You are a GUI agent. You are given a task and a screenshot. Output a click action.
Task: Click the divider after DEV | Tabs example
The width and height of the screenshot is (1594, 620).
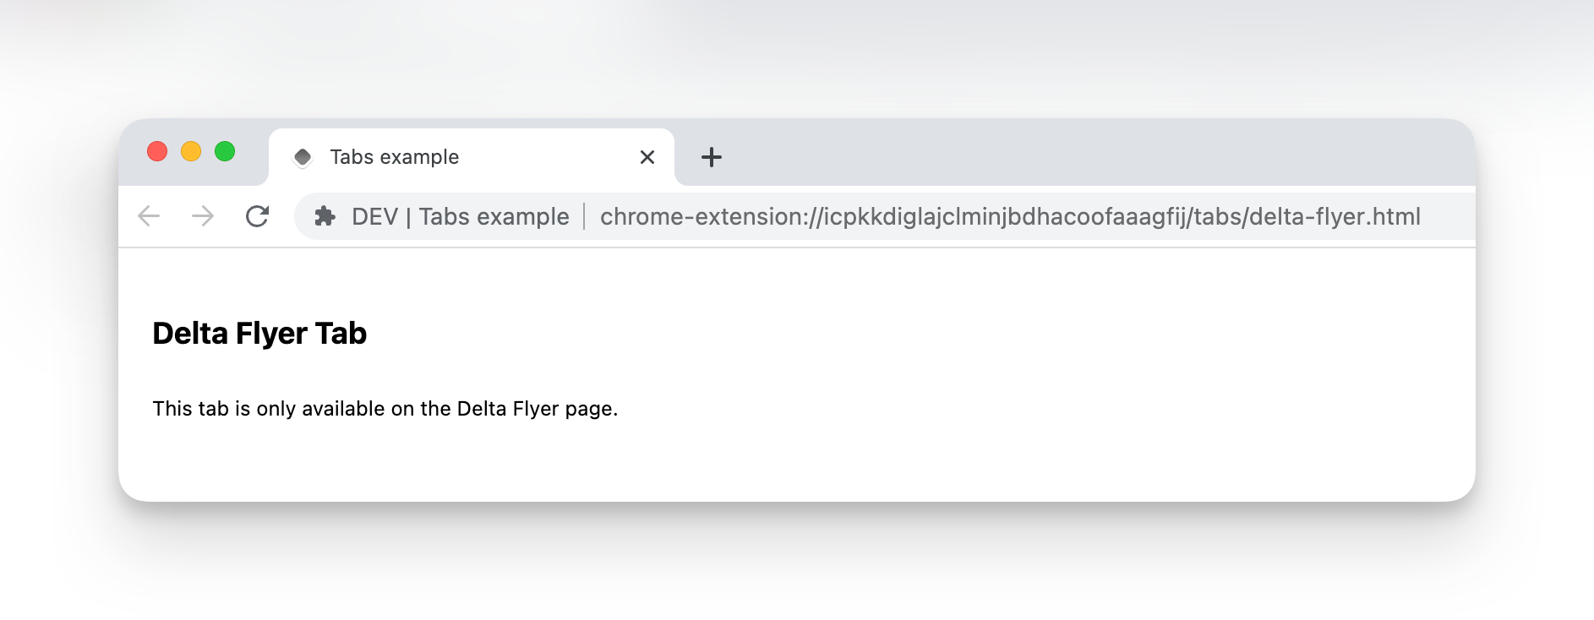pyautogui.click(x=584, y=216)
